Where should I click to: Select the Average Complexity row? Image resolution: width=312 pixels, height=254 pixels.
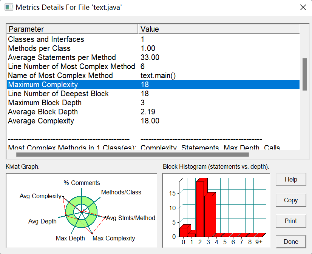point(153,121)
